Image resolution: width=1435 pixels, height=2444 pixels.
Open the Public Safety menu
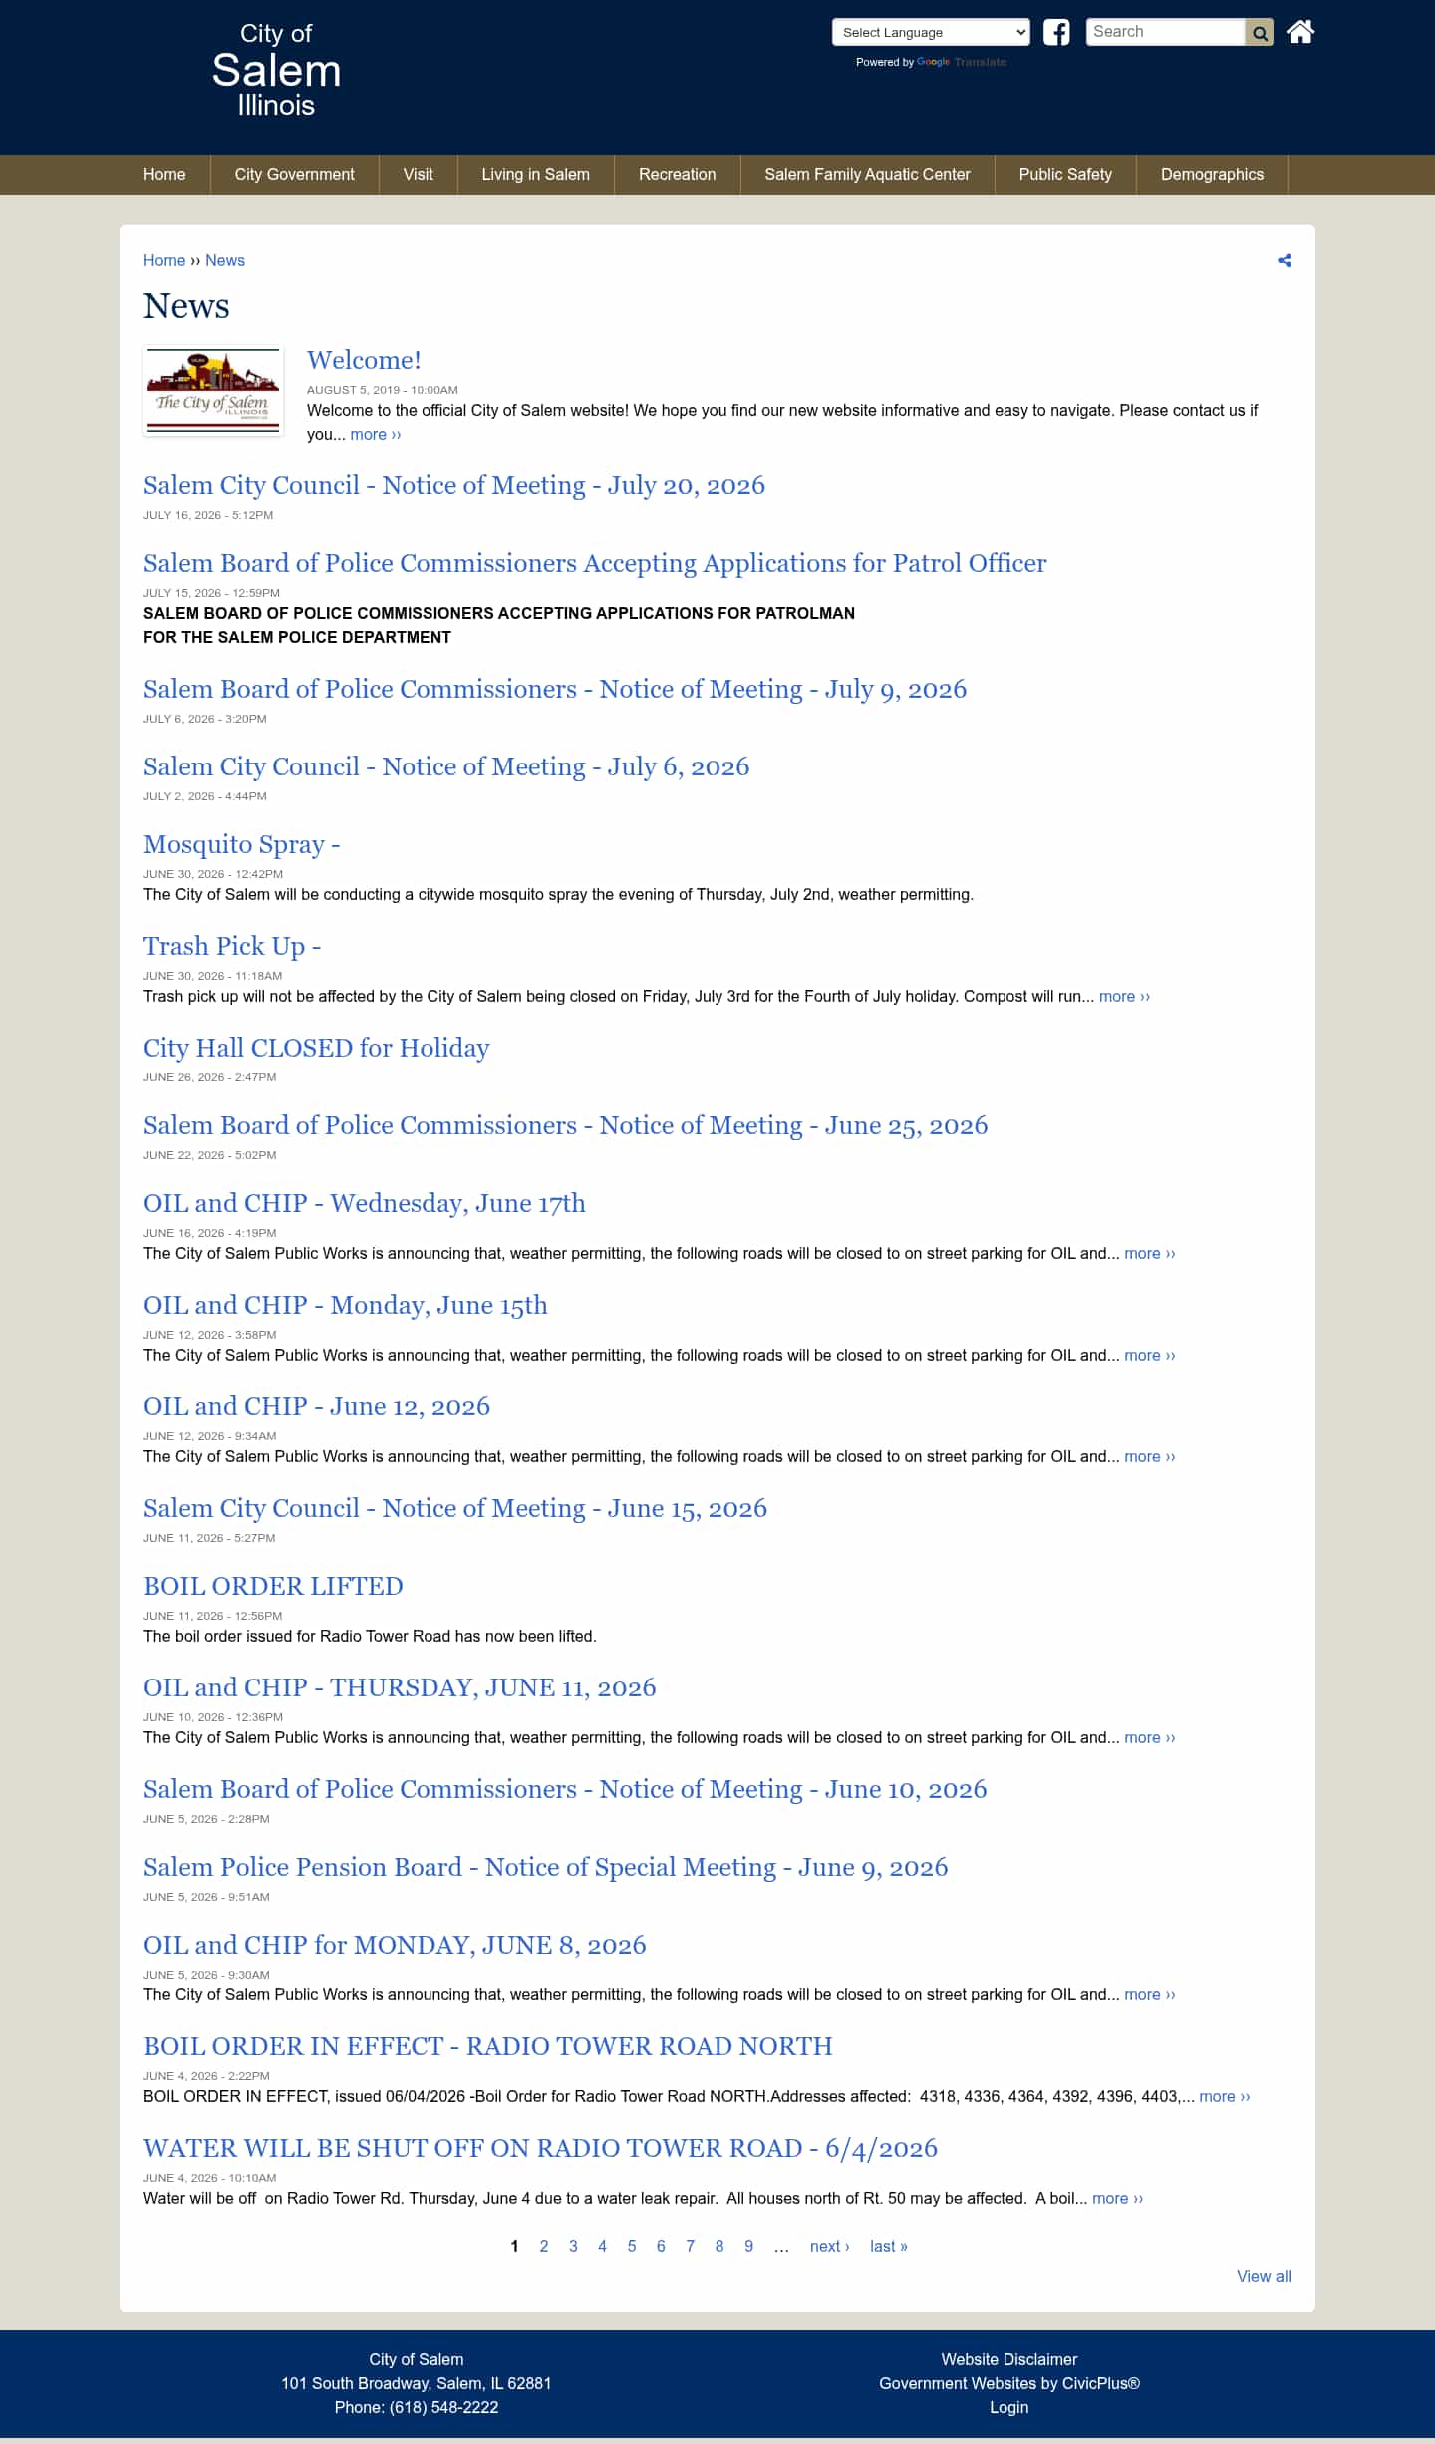point(1065,174)
